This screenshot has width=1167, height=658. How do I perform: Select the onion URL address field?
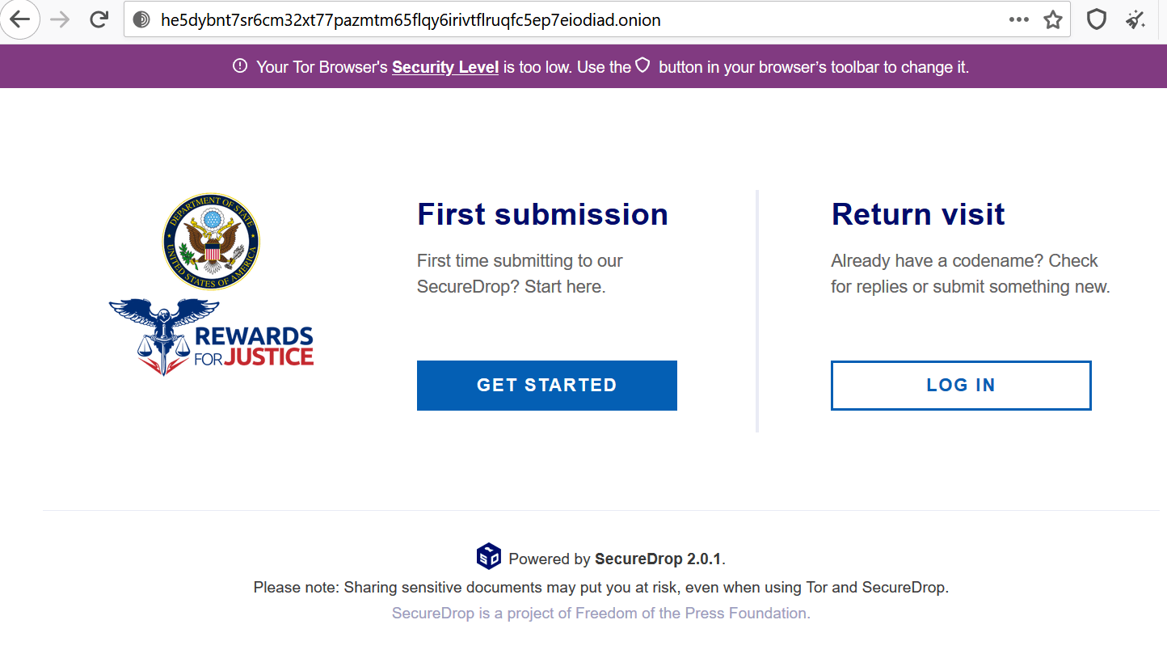coord(566,20)
